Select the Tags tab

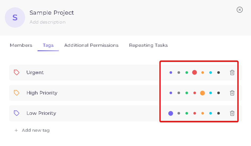48,45
